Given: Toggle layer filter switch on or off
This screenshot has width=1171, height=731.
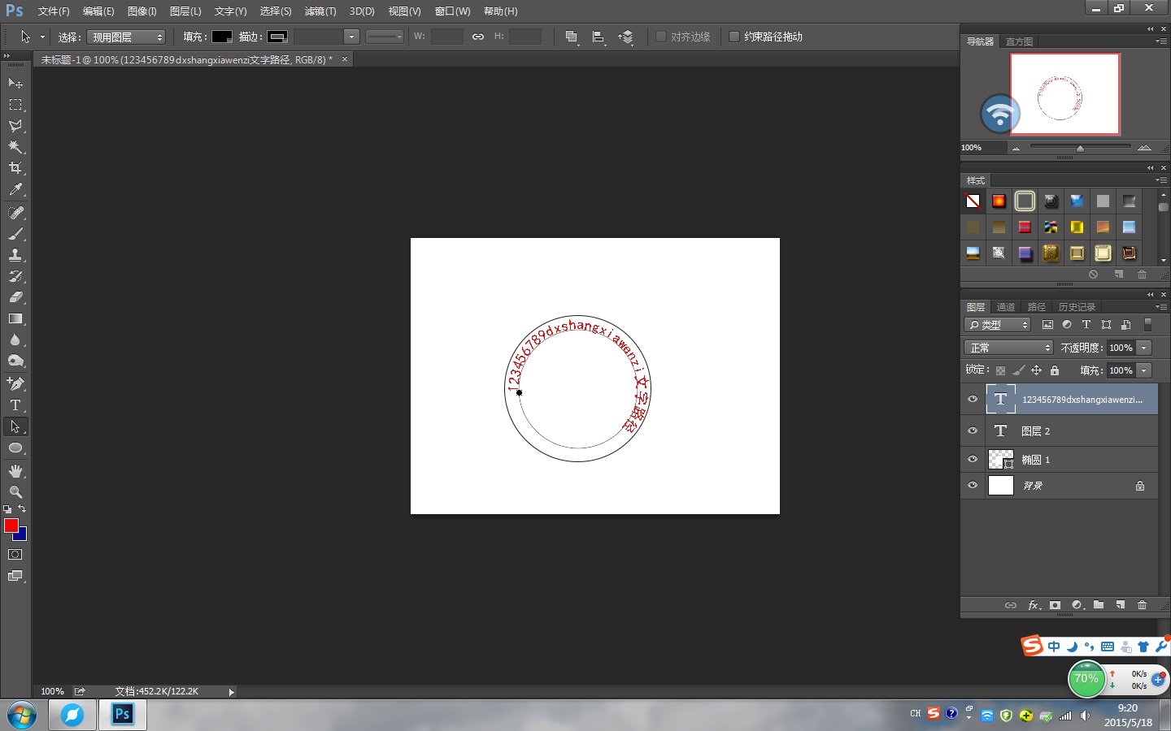Looking at the screenshot, I should (x=1148, y=324).
